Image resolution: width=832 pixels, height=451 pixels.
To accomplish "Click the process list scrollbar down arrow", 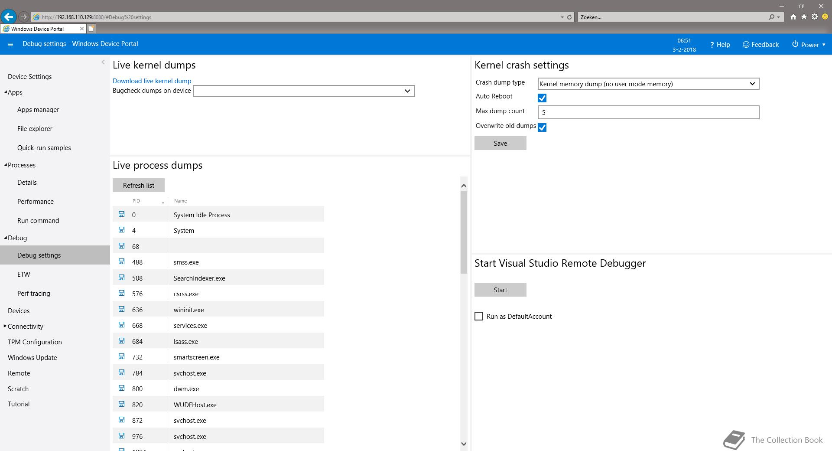I will click(464, 444).
